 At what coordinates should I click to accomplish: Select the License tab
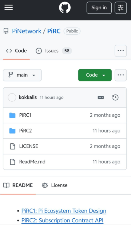coord(55,185)
